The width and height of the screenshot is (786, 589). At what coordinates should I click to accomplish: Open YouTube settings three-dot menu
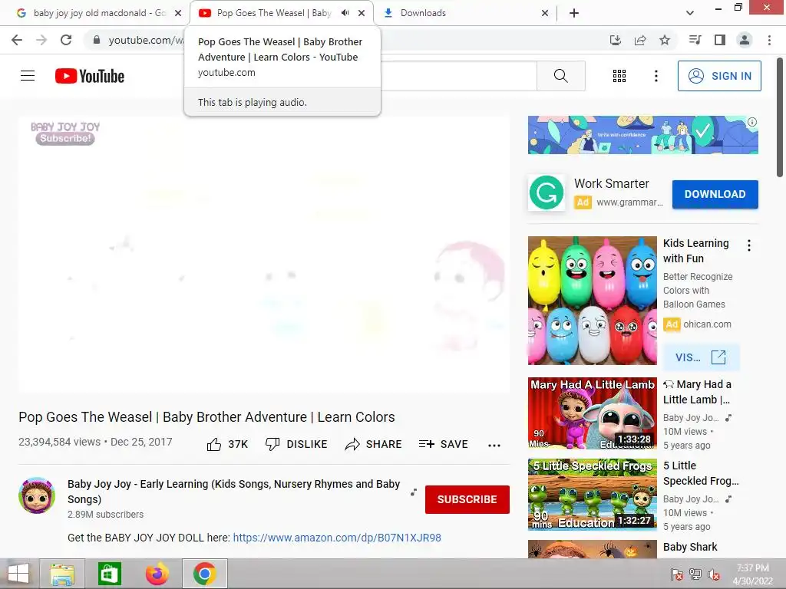point(656,76)
